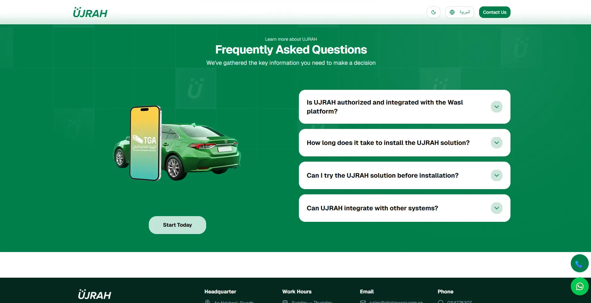Expand the integrate with other systems chevron

coord(496,208)
